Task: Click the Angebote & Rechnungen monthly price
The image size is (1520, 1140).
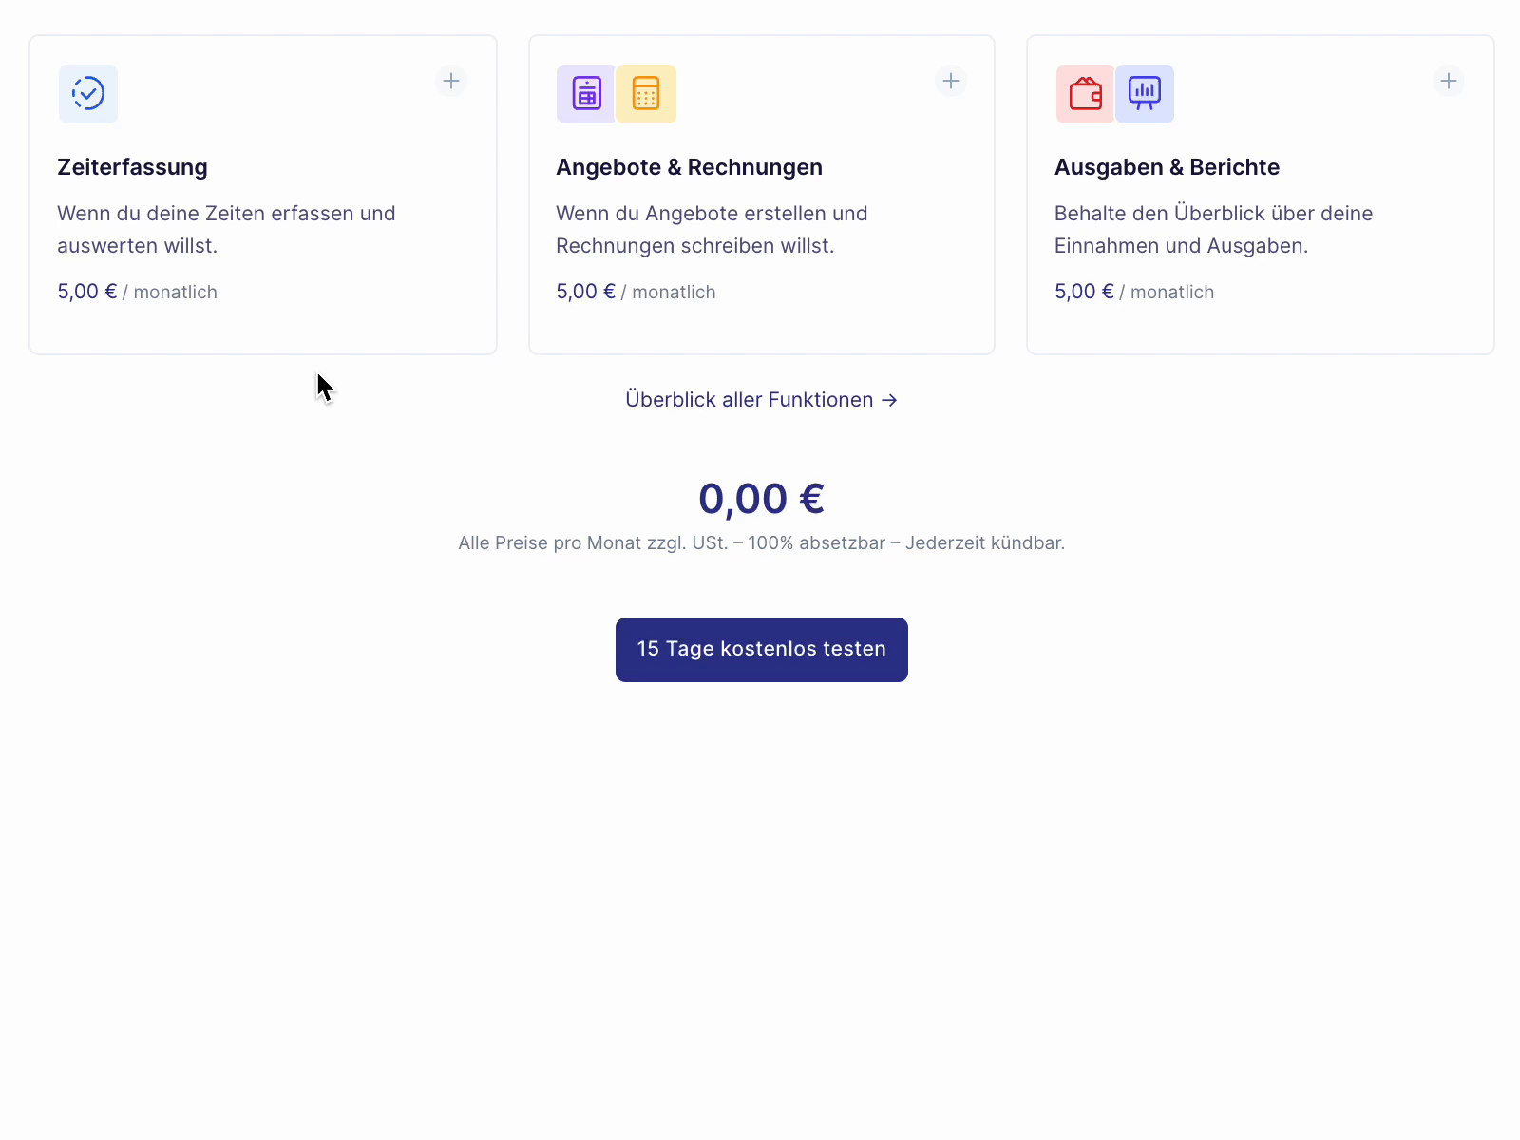Action: [636, 292]
